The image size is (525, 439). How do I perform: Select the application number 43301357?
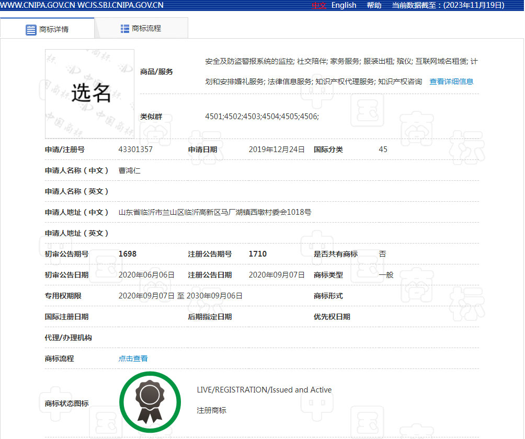[135, 149]
